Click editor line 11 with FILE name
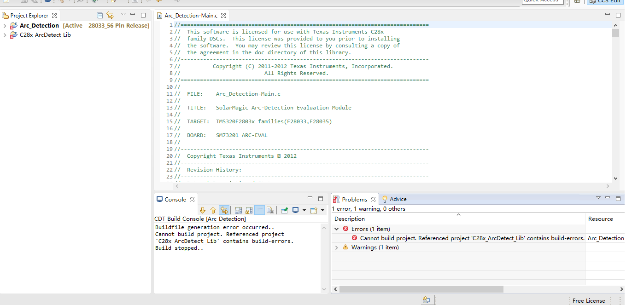The width and height of the screenshot is (626, 305). [x=227, y=94]
